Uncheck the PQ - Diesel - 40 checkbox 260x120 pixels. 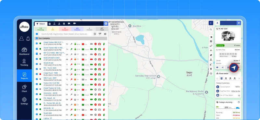pos(37,99)
